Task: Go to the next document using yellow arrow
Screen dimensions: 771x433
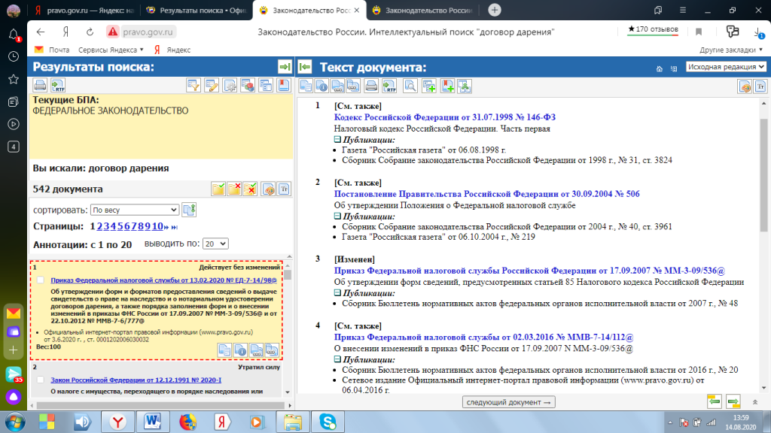Action: (x=733, y=402)
